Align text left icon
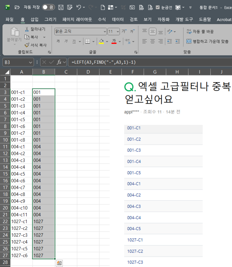 [144, 41]
